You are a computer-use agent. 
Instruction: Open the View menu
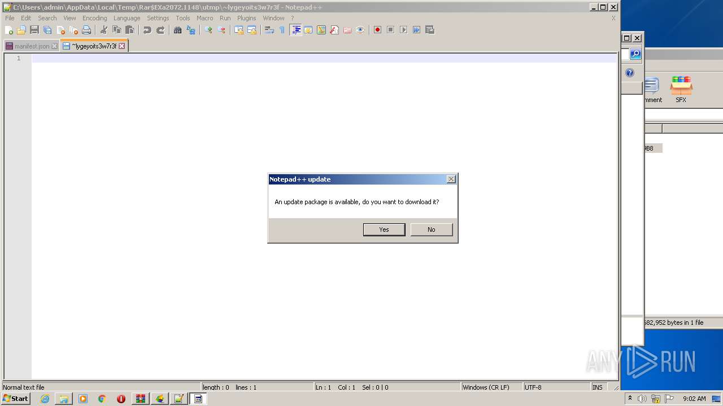69,18
